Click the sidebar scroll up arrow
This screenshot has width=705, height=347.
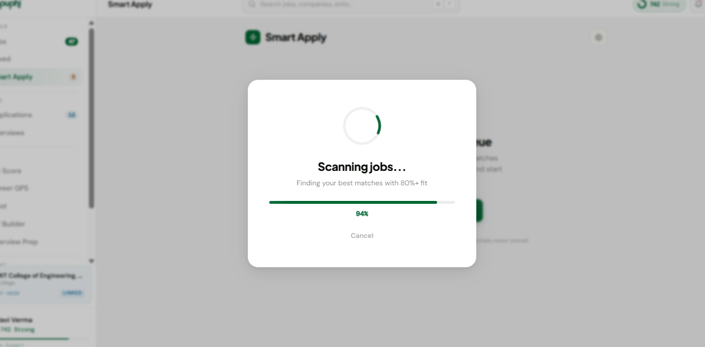pos(91,24)
